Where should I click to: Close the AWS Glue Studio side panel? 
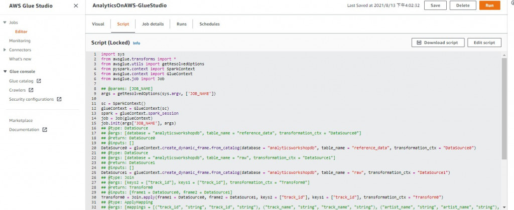pos(76,6)
